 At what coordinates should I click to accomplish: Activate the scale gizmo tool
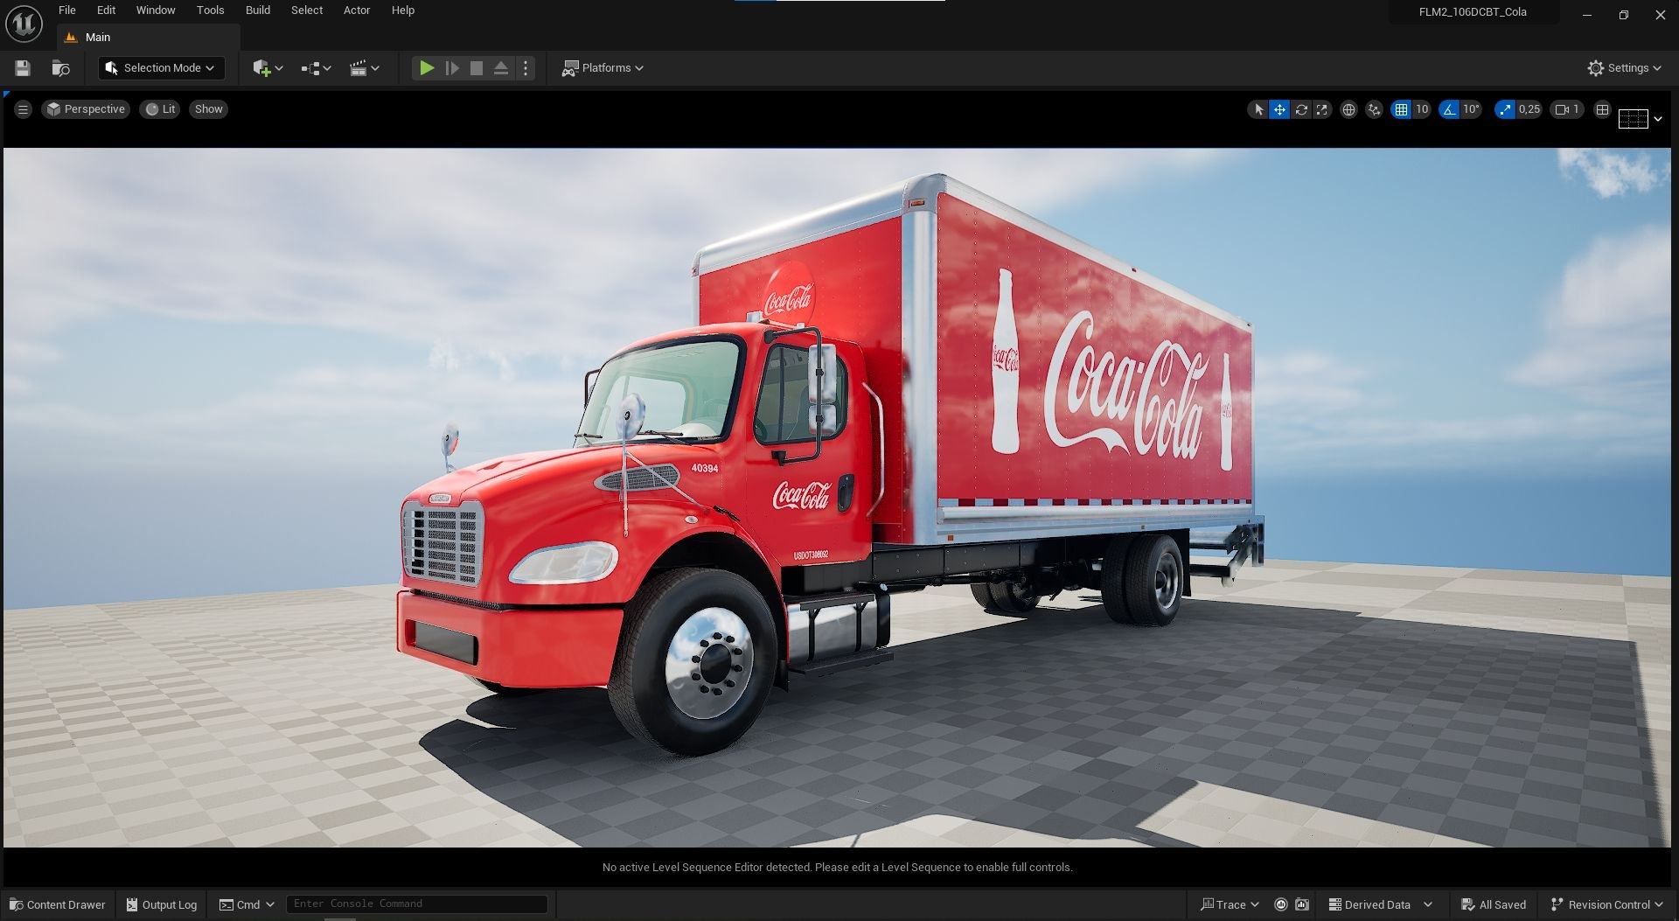click(x=1322, y=109)
